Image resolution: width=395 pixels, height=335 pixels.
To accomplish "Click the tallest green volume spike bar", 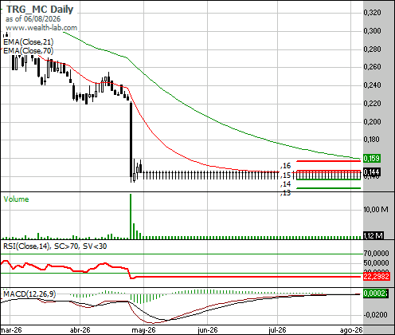I will (x=131, y=216).
